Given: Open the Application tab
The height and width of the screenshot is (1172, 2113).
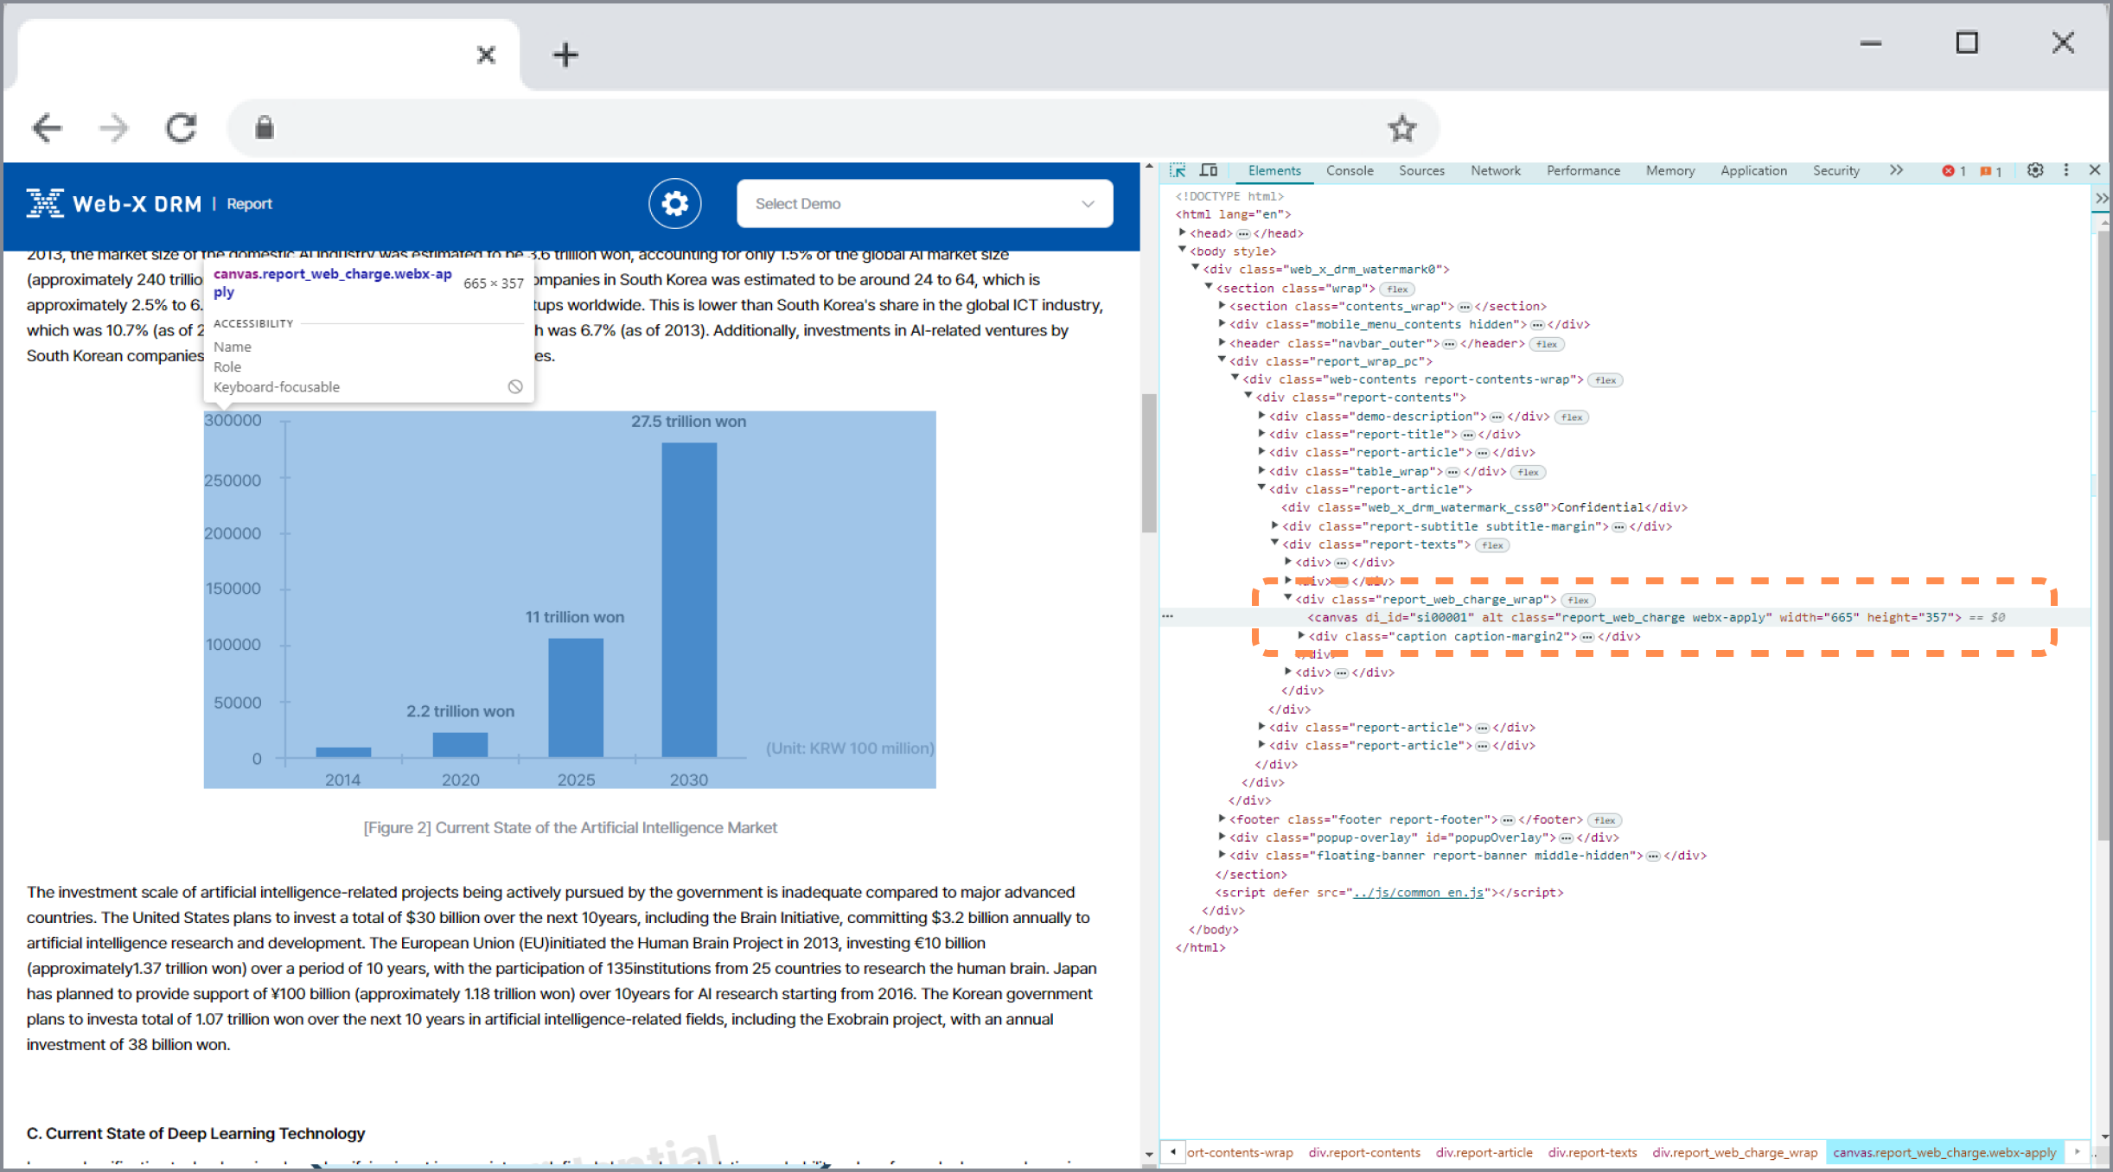Looking at the screenshot, I should coord(1753,171).
